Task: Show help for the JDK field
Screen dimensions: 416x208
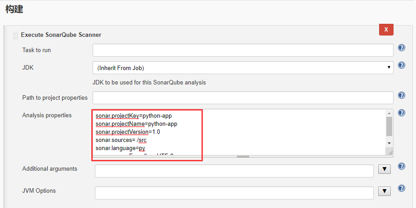Action: coord(402,65)
